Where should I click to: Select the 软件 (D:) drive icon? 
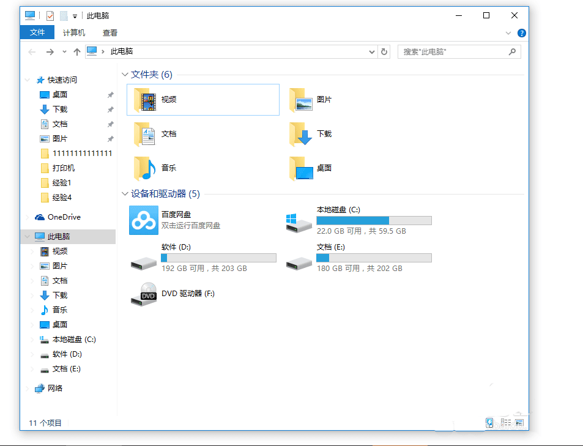[x=144, y=263]
